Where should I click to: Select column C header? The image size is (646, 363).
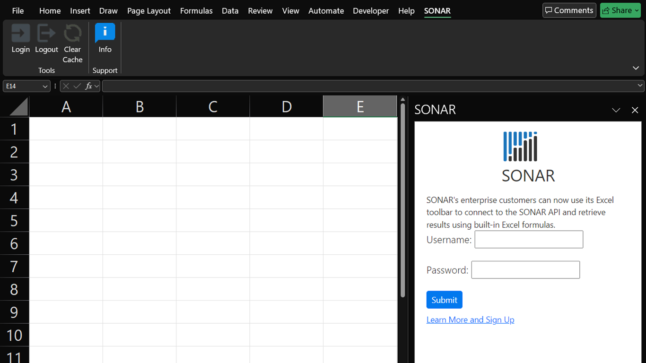[213, 107]
